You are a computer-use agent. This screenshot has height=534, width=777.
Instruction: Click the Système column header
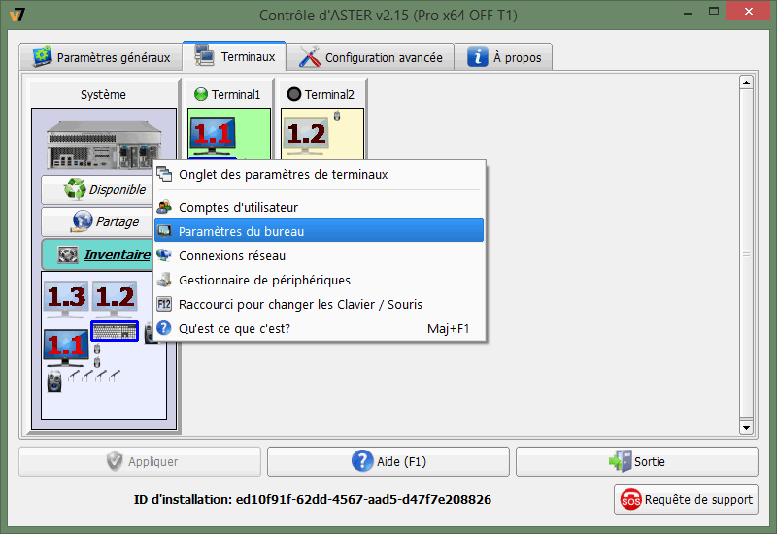pyautogui.click(x=103, y=94)
